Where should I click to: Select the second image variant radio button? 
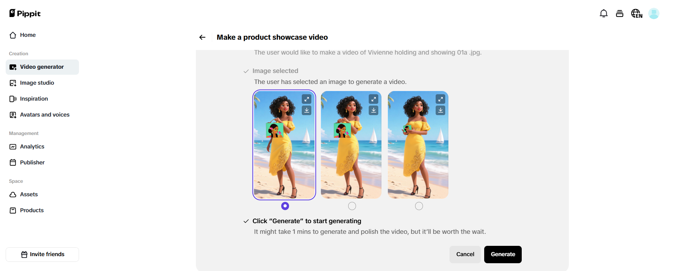tap(351, 206)
